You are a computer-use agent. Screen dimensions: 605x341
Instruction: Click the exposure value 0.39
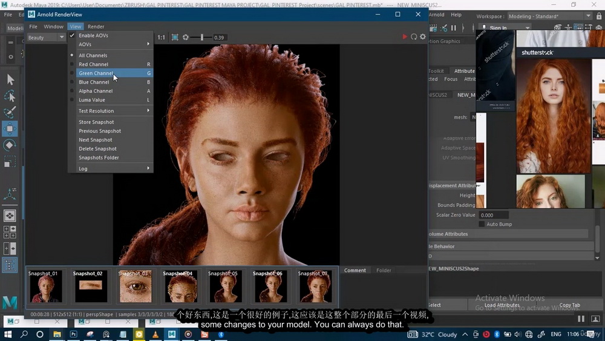point(219,38)
